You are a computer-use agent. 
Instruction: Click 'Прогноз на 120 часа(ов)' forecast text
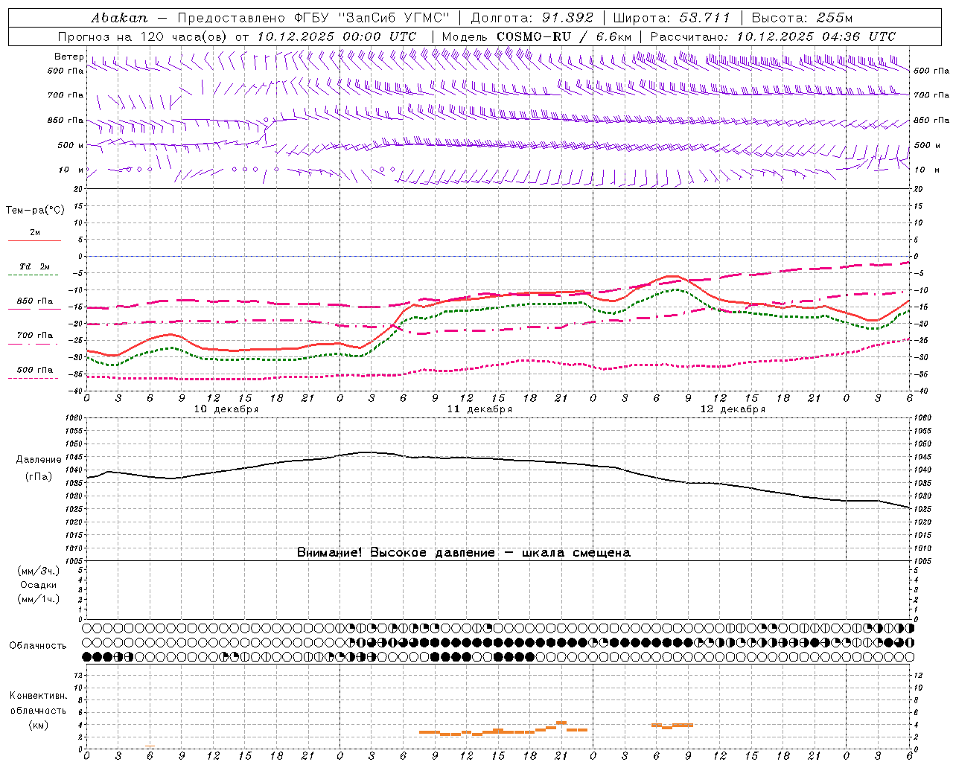(x=143, y=36)
